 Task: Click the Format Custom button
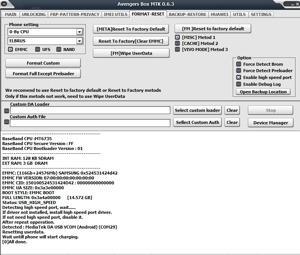pos(43,63)
